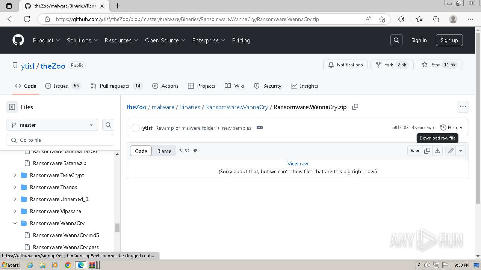Open Ransomware.WannaCry.md5 file
Screen dimensions: 481x270
(x=66, y=235)
